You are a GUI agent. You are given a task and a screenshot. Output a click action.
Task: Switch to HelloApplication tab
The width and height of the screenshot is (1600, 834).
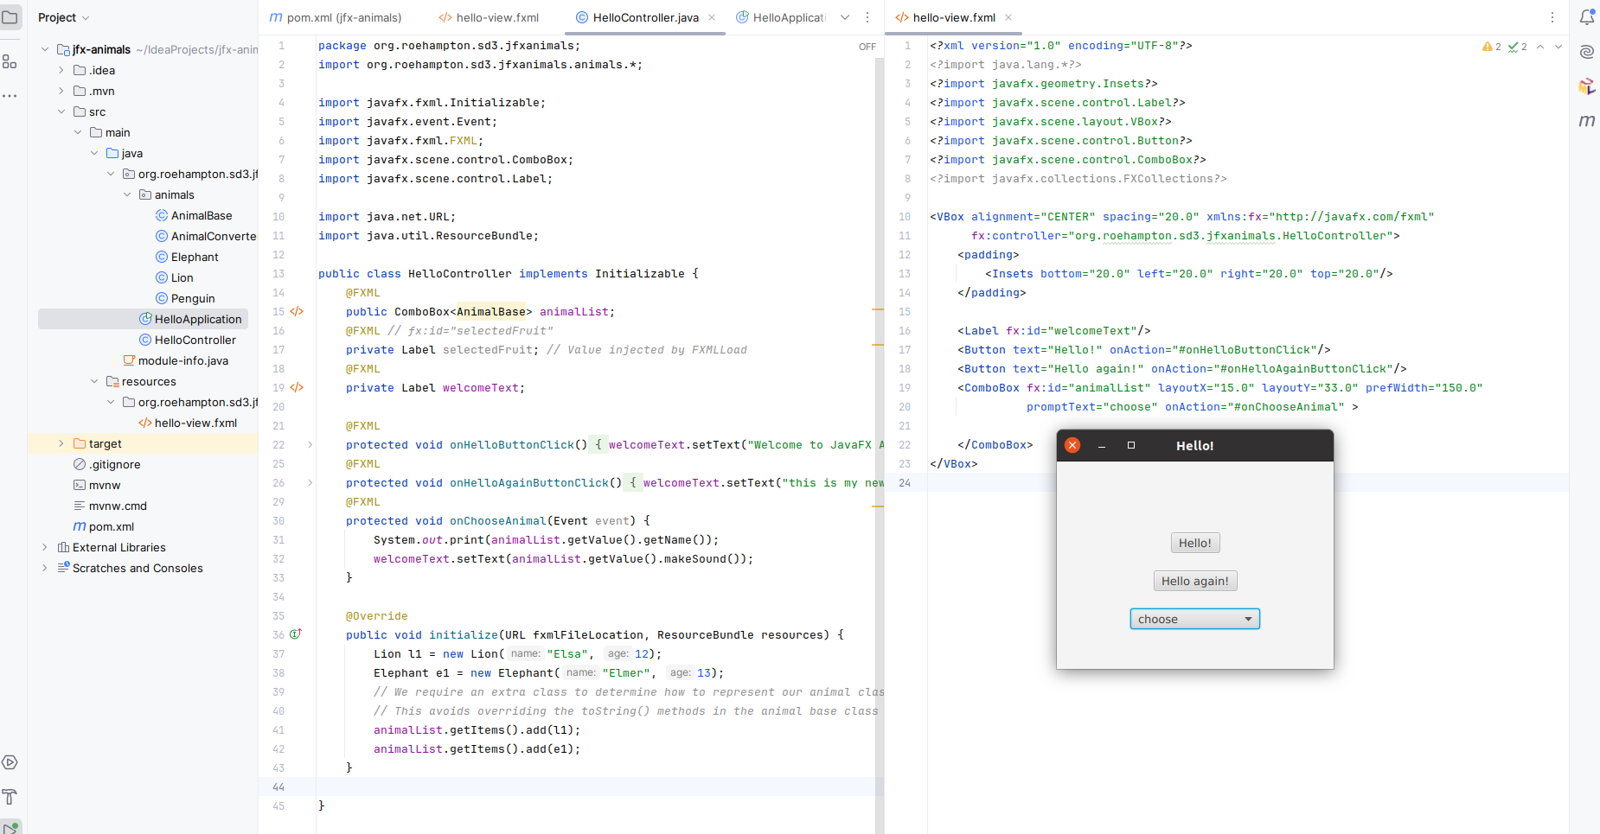781,17
